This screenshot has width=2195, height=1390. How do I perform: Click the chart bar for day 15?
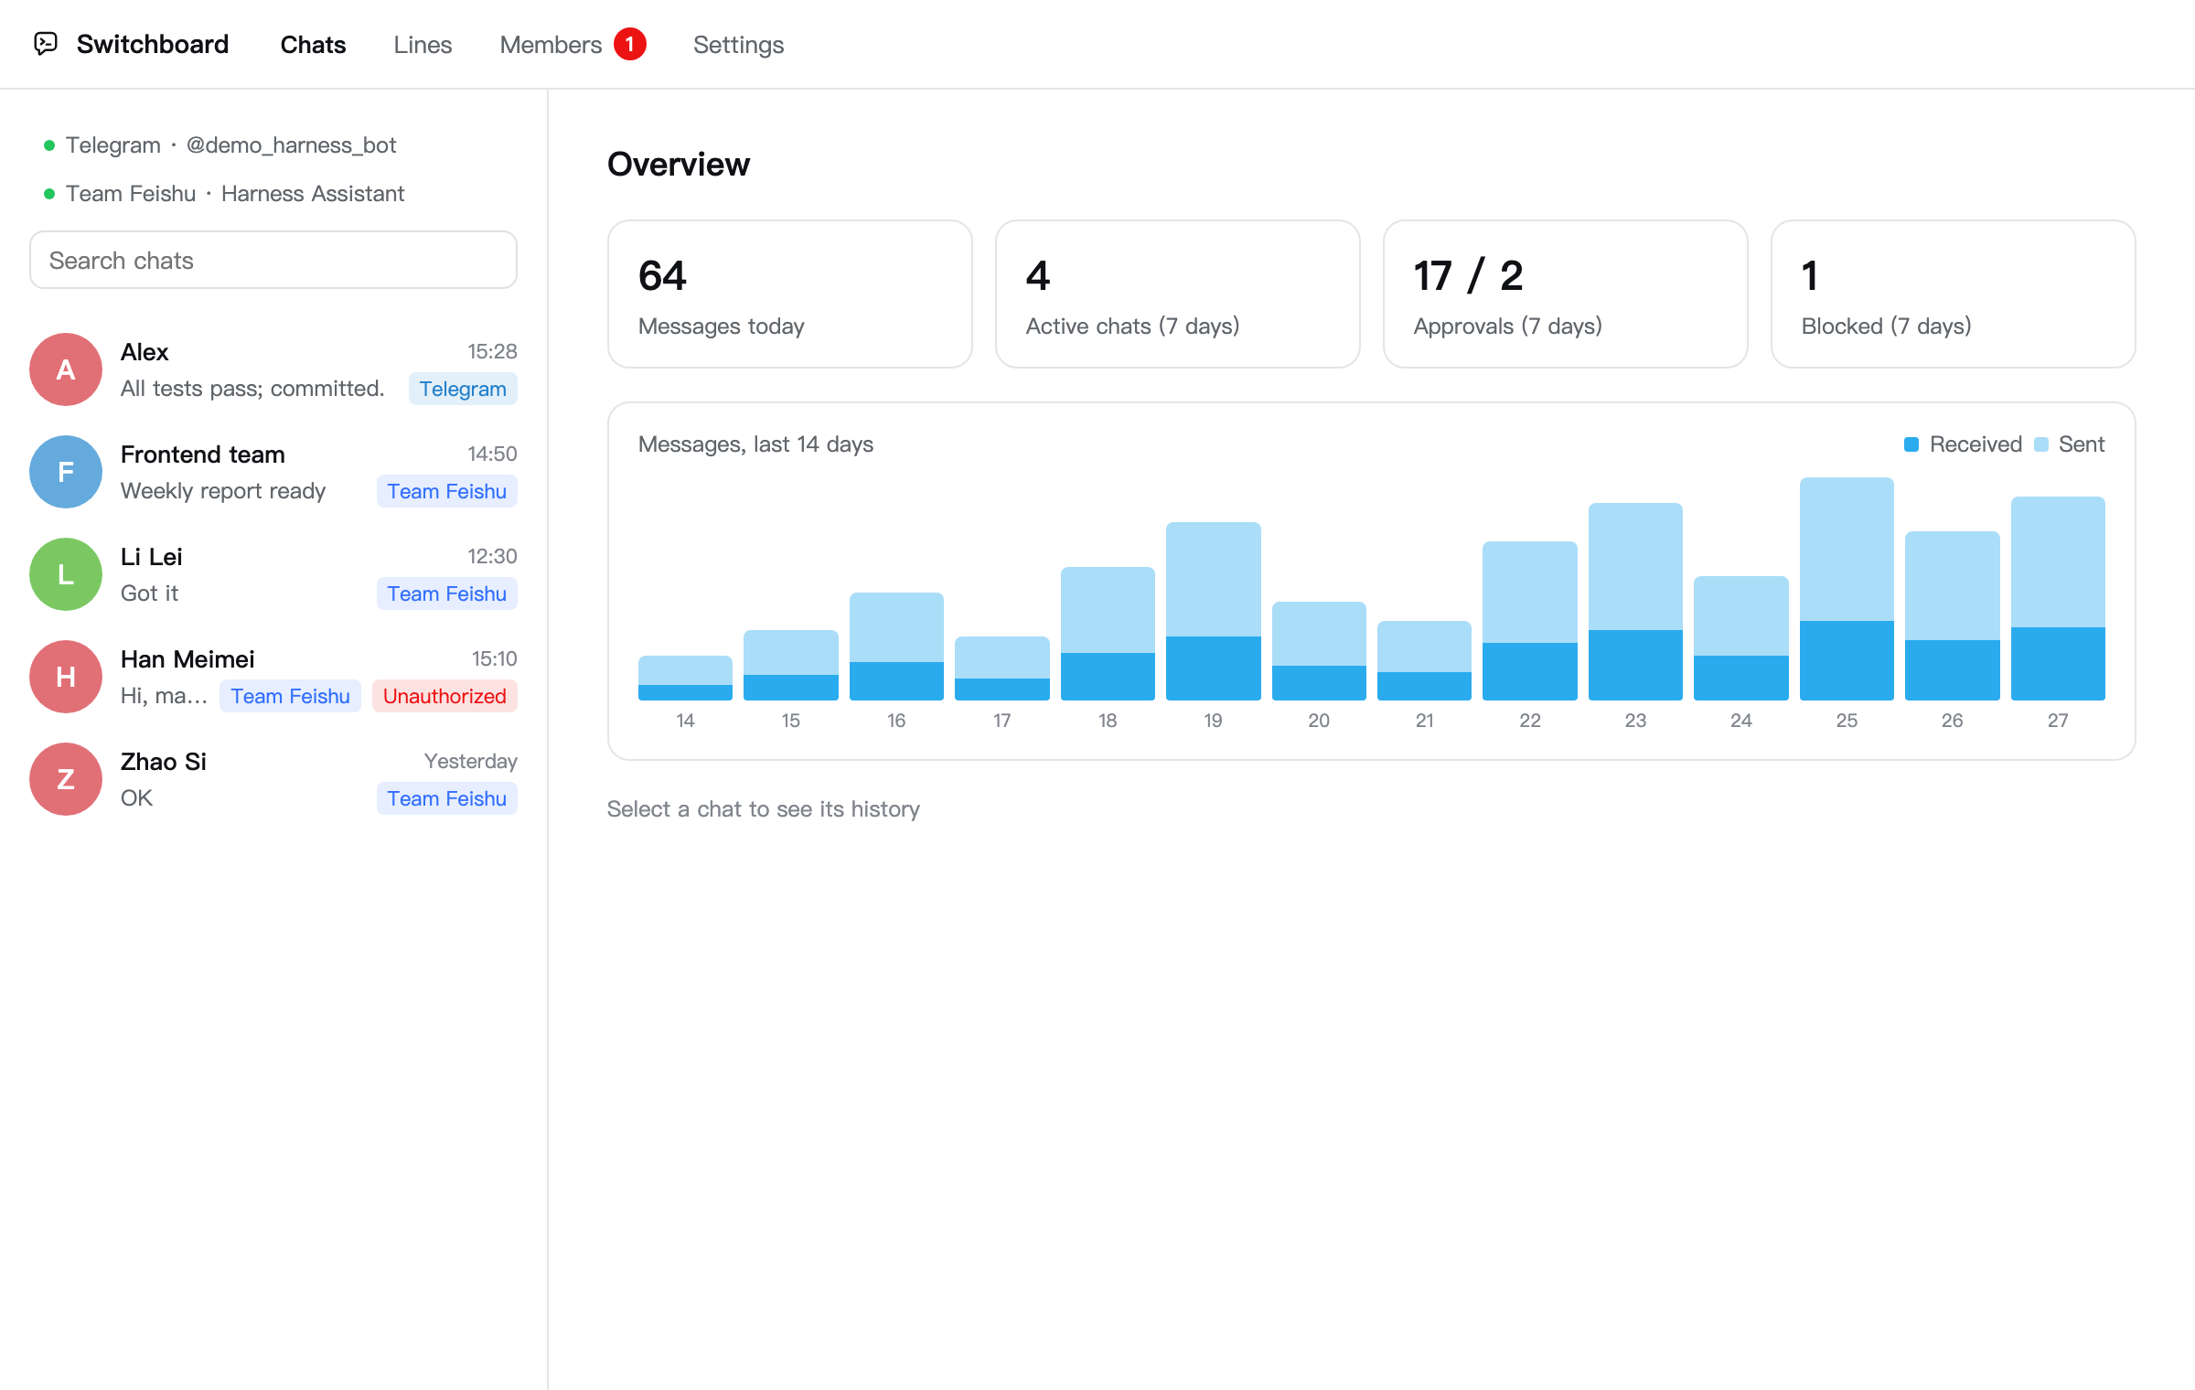point(791,665)
